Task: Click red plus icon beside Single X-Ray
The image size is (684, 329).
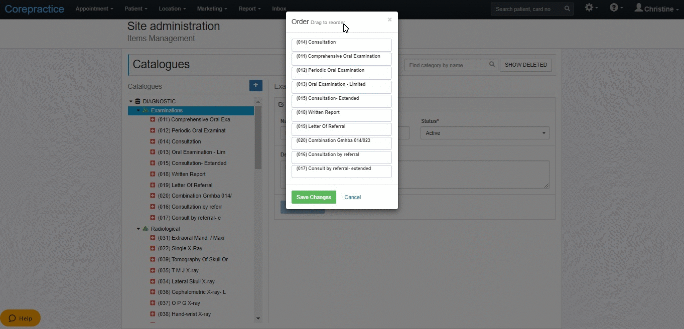Action: point(153,248)
